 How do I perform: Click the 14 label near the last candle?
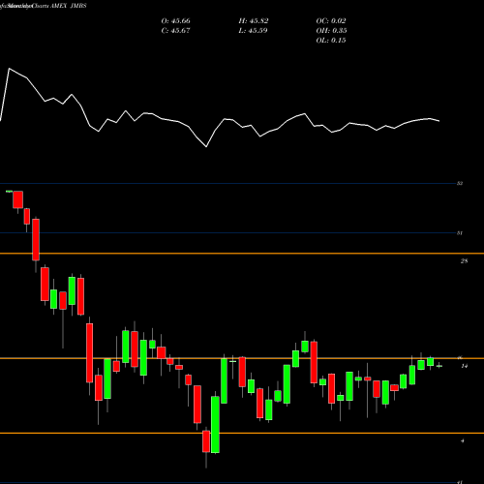[x=464, y=366]
